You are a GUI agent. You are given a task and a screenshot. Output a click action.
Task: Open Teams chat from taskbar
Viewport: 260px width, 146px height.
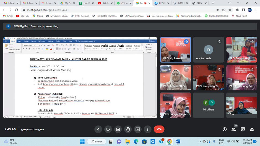click(119, 142)
